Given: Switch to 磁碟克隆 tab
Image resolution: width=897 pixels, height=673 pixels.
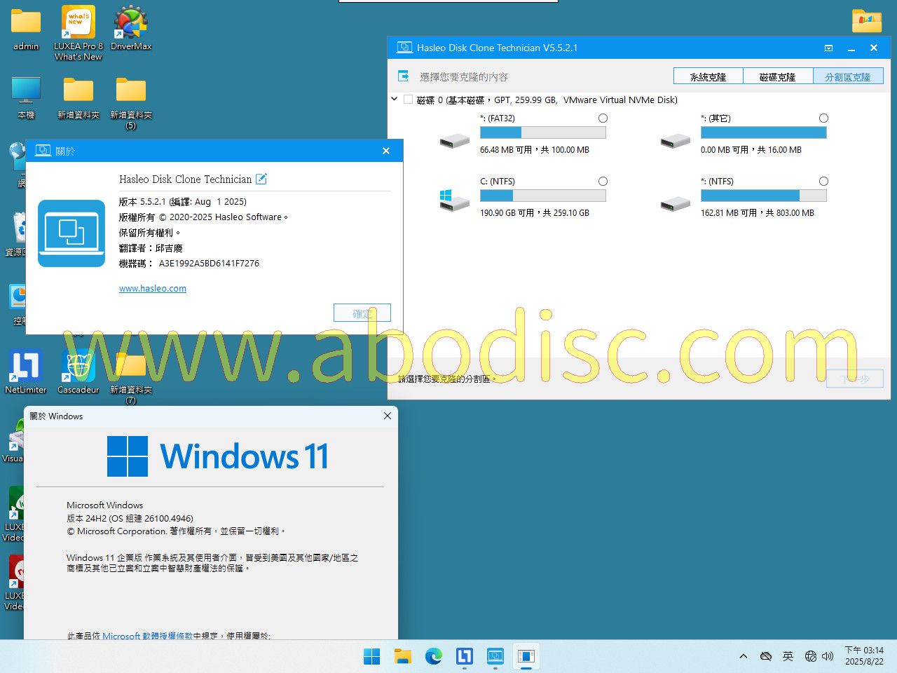Looking at the screenshot, I should pos(778,76).
